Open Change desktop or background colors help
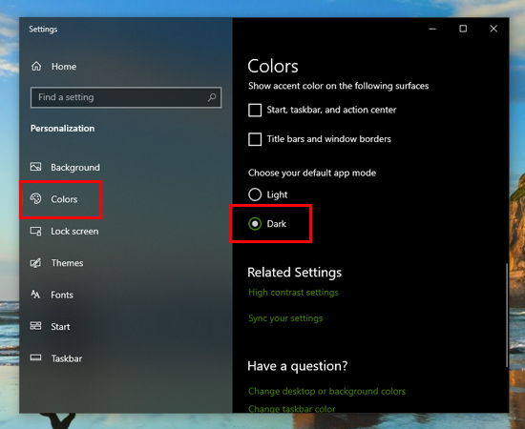Image resolution: width=525 pixels, height=429 pixels. (x=326, y=391)
